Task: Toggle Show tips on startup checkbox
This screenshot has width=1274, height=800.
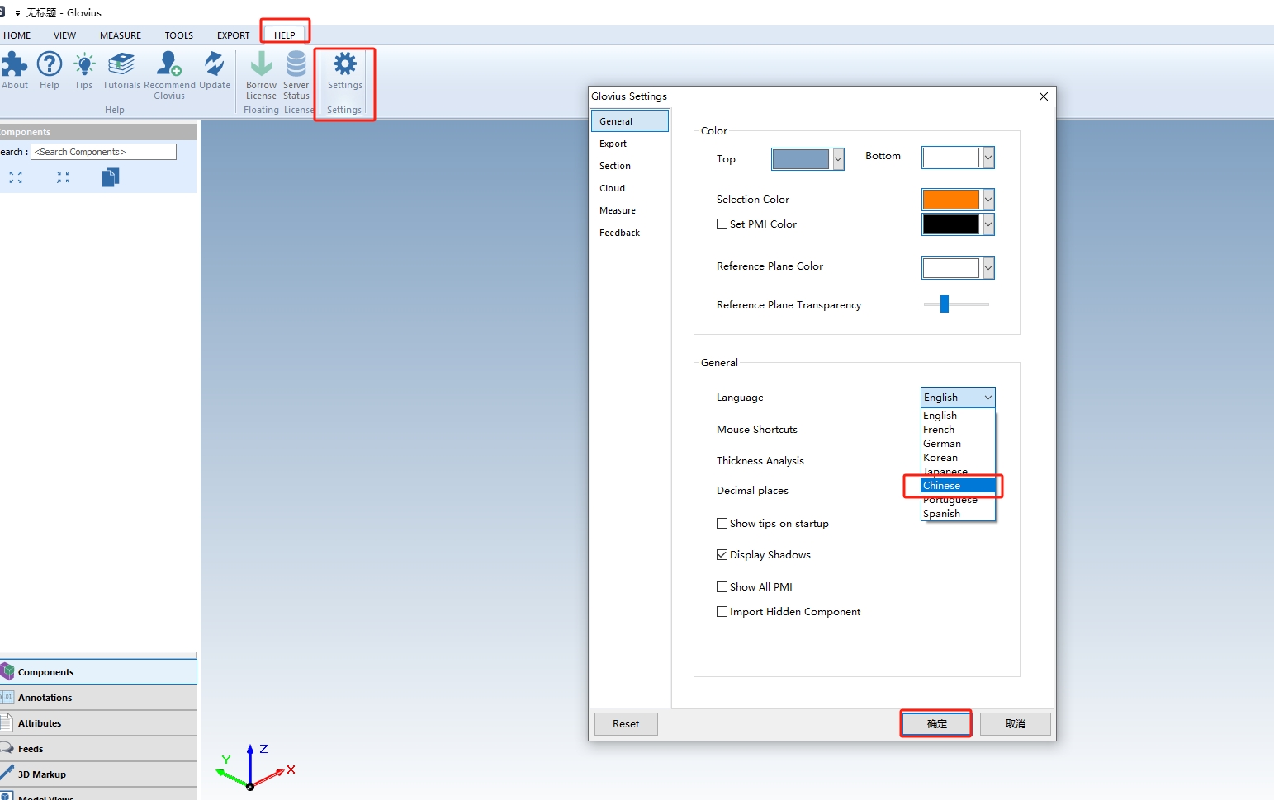Action: (722, 524)
